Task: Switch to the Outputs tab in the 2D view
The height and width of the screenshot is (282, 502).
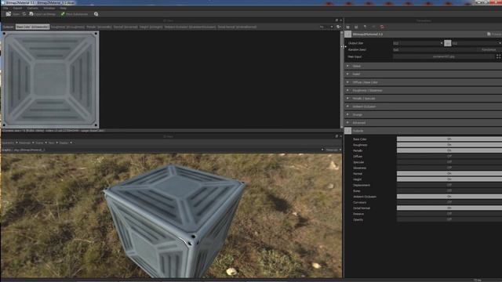Action: pos(8,27)
